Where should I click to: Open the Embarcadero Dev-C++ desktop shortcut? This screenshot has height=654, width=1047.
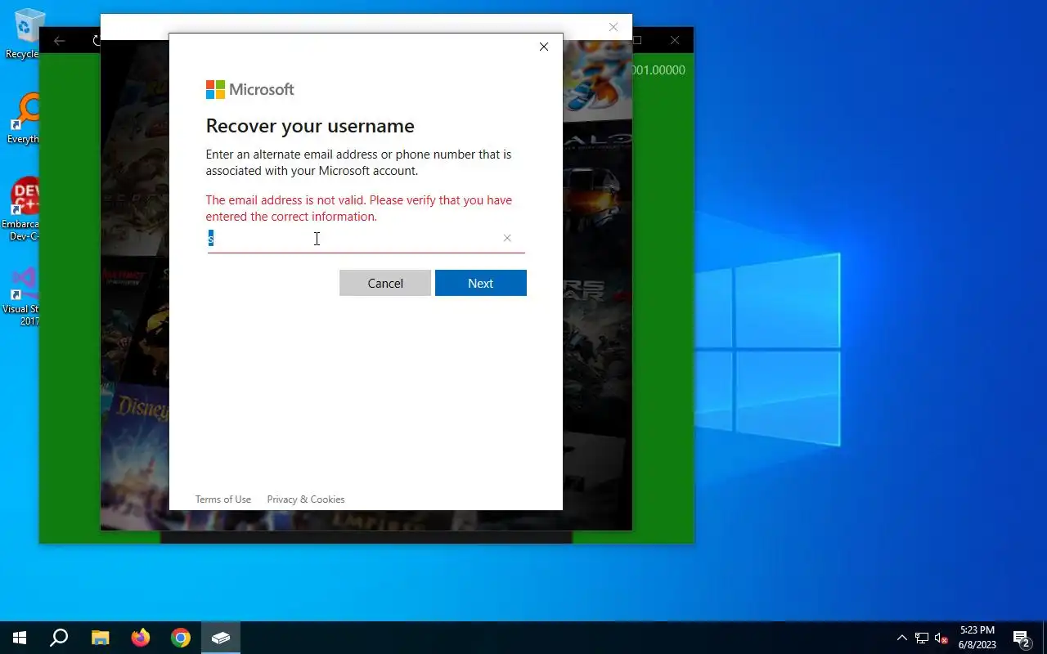click(x=25, y=209)
